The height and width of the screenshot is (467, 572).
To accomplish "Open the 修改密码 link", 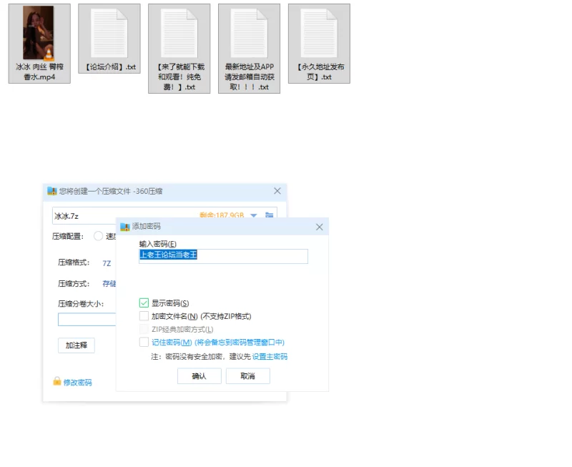I will pos(77,383).
